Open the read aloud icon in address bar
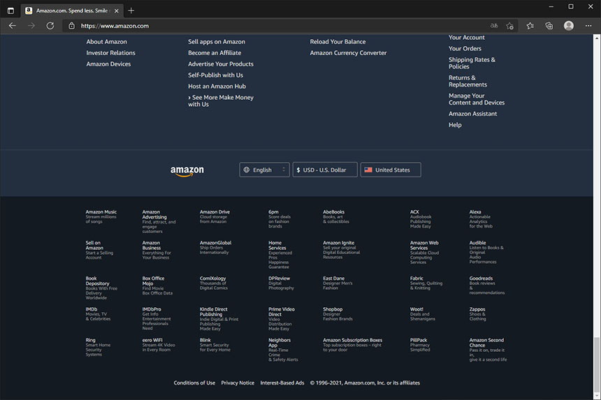601x400 pixels. click(494, 26)
